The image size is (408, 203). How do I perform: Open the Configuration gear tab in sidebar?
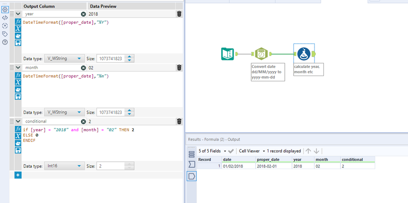click(4, 10)
